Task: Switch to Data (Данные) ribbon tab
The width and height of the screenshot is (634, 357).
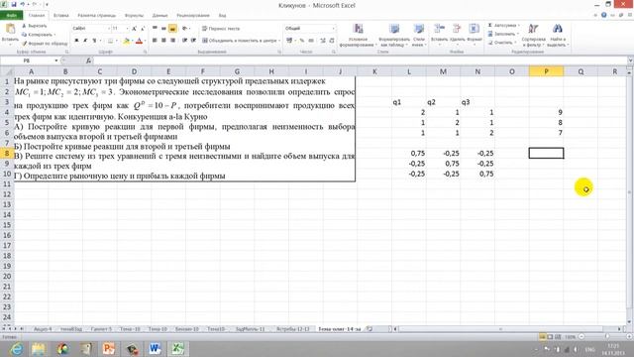Action: click(x=159, y=16)
